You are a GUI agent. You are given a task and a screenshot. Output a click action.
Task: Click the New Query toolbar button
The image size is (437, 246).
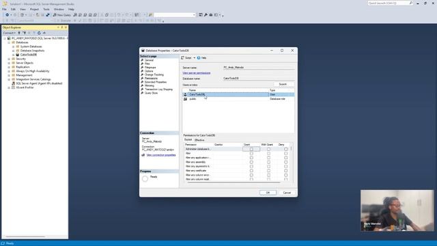click(61, 15)
